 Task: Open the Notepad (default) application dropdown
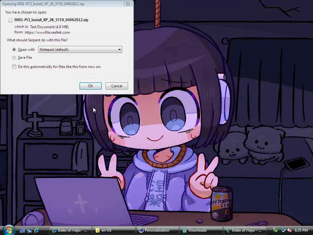(x=80, y=50)
